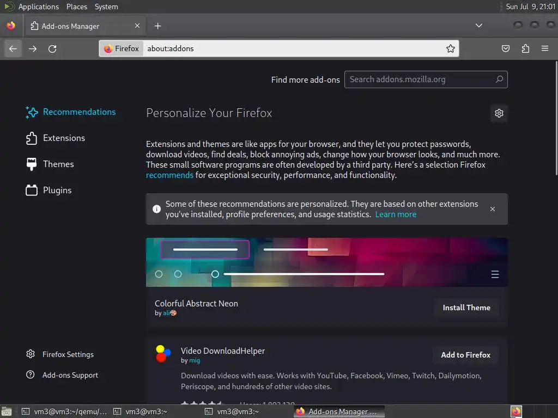
Task: Open Add-ons Support from the sidebar
Action: pyautogui.click(x=62, y=375)
